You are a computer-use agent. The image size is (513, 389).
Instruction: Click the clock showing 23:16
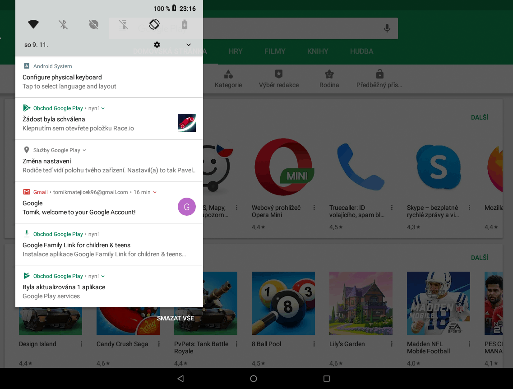pos(187,9)
